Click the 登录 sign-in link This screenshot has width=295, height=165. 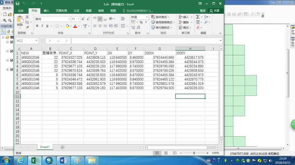[x=203, y=11]
